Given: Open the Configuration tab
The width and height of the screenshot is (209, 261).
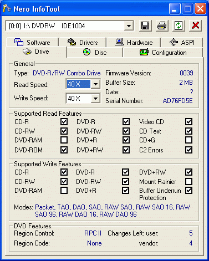Looking at the screenshot, I should point(163,53).
